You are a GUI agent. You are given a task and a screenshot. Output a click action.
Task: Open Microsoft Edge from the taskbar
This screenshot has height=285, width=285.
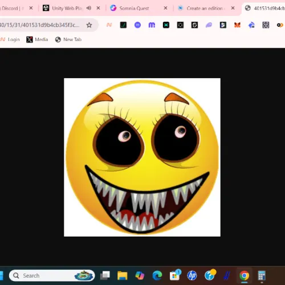pyautogui.click(x=157, y=275)
